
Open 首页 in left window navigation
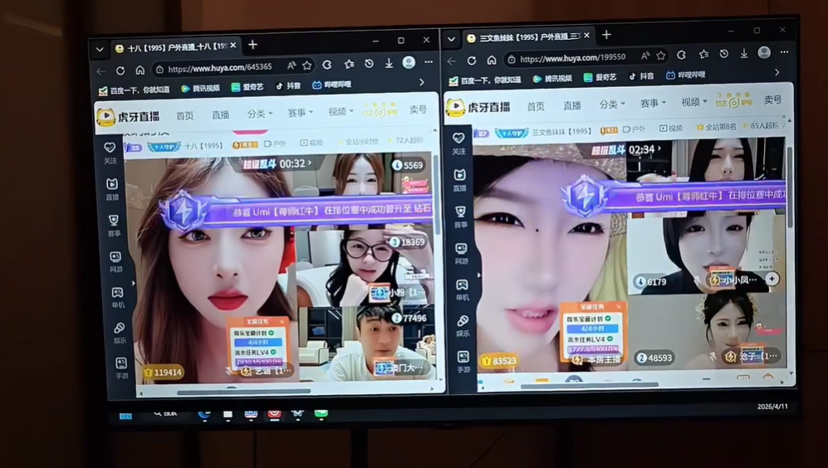click(185, 115)
